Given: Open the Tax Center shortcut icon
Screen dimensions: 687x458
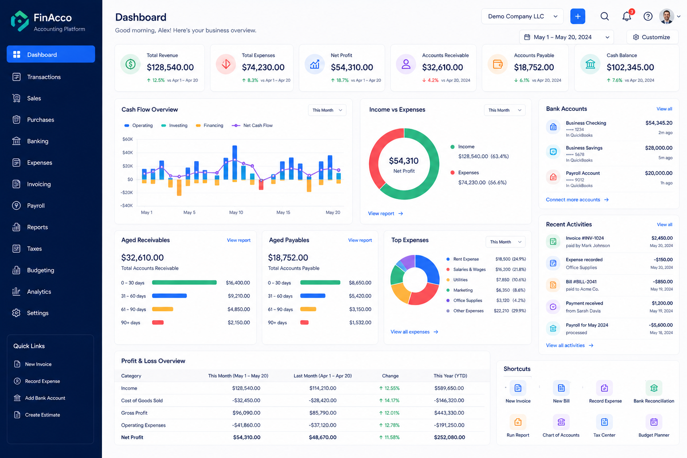Looking at the screenshot, I should click(x=605, y=422).
